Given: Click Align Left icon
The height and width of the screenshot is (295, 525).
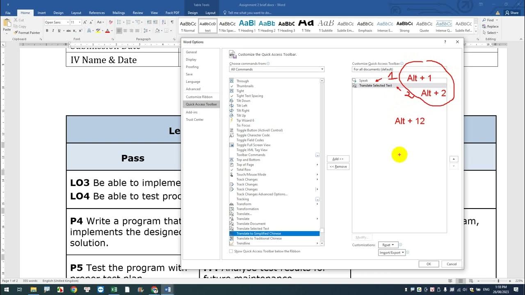Looking at the screenshot, I should pos(119,31).
